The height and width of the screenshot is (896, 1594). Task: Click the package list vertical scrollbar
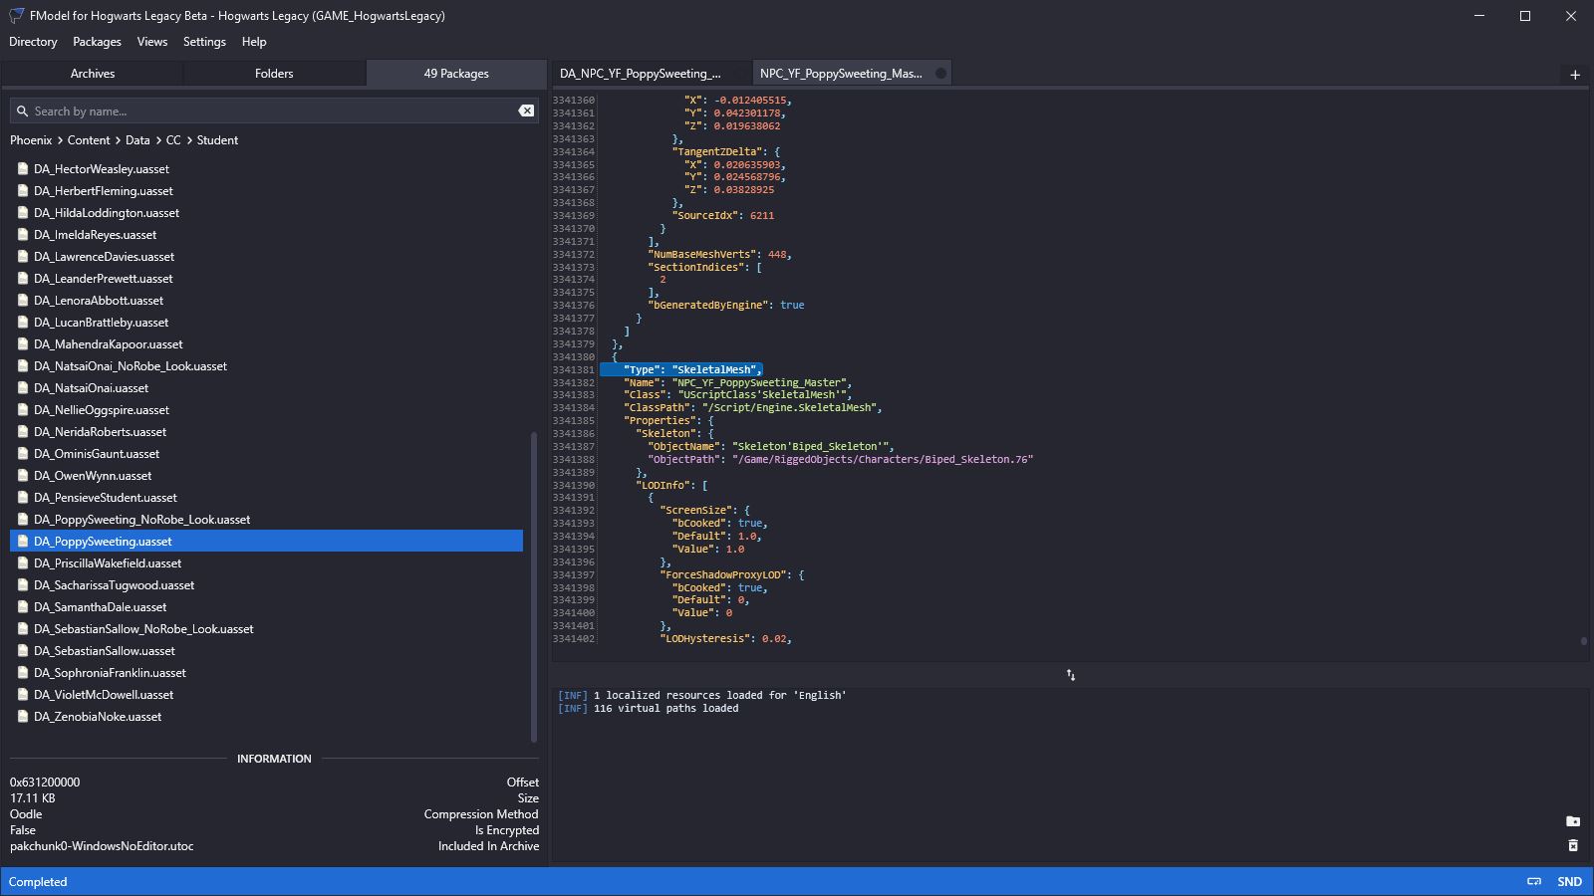(x=534, y=586)
